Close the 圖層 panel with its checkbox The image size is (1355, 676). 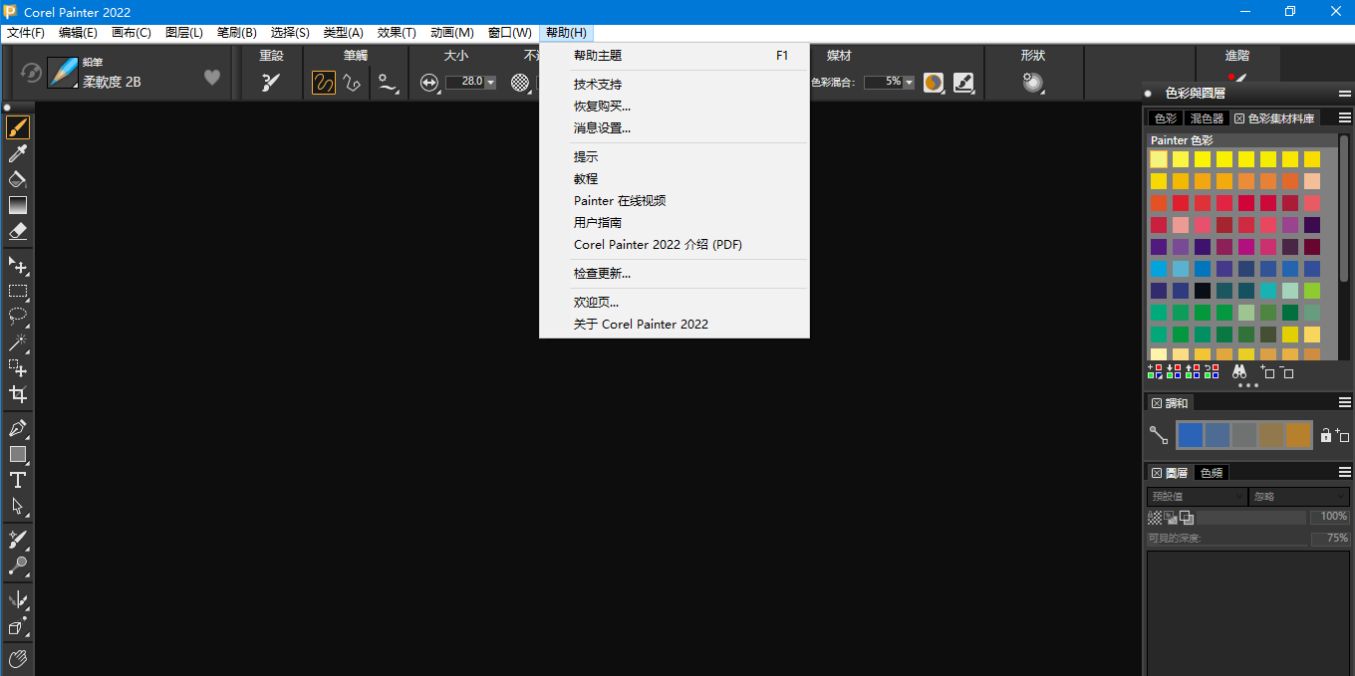tap(1157, 473)
